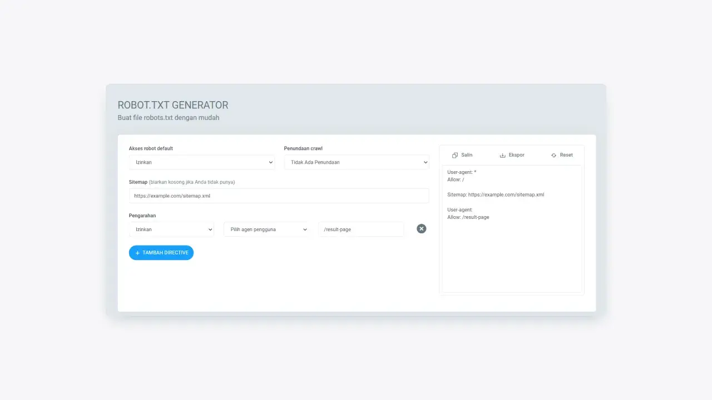This screenshot has width=712, height=400.
Task: Click the Salin text label
Action: (467, 155)
